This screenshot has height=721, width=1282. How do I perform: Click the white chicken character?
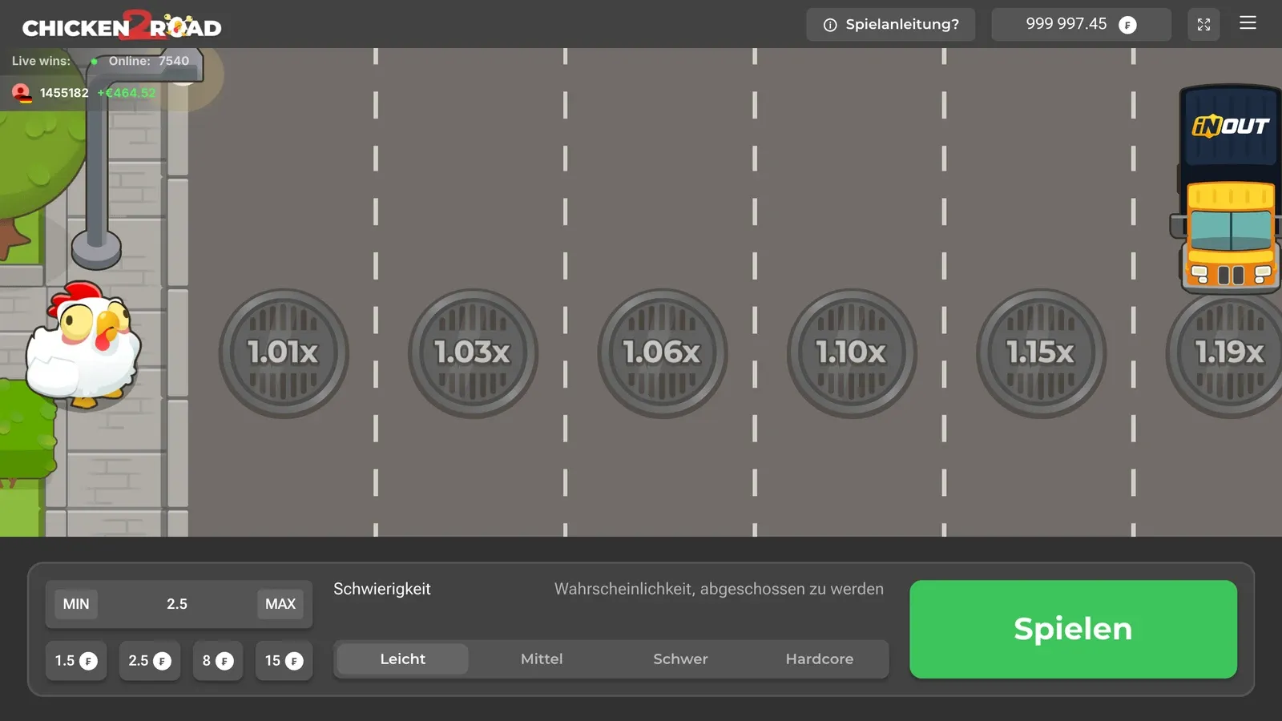[x=83, y=345]
